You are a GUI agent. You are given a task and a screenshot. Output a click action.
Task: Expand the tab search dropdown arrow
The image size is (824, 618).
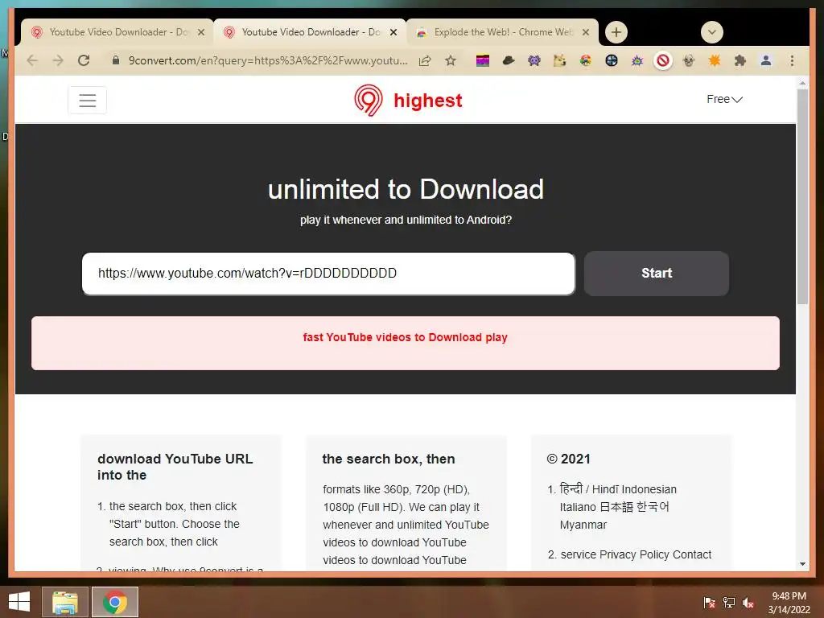[711, 32]
